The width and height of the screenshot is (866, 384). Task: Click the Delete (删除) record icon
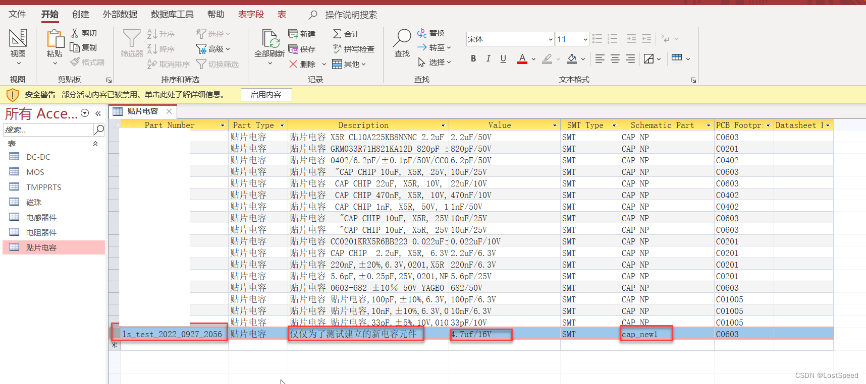click(293, 64)
